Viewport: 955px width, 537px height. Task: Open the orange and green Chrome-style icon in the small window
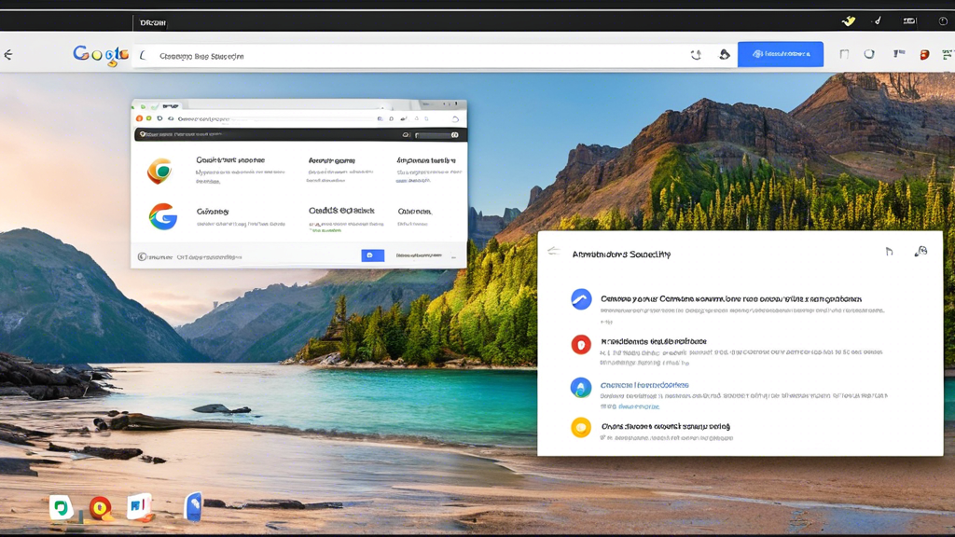[159, 171]
